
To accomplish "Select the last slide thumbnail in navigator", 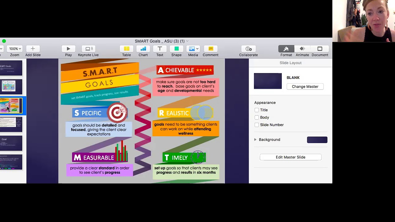I will pyautogui.click(x=11, y=162).
